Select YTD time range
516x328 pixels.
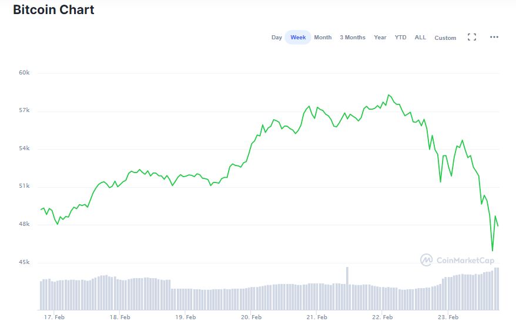[400, 38]
